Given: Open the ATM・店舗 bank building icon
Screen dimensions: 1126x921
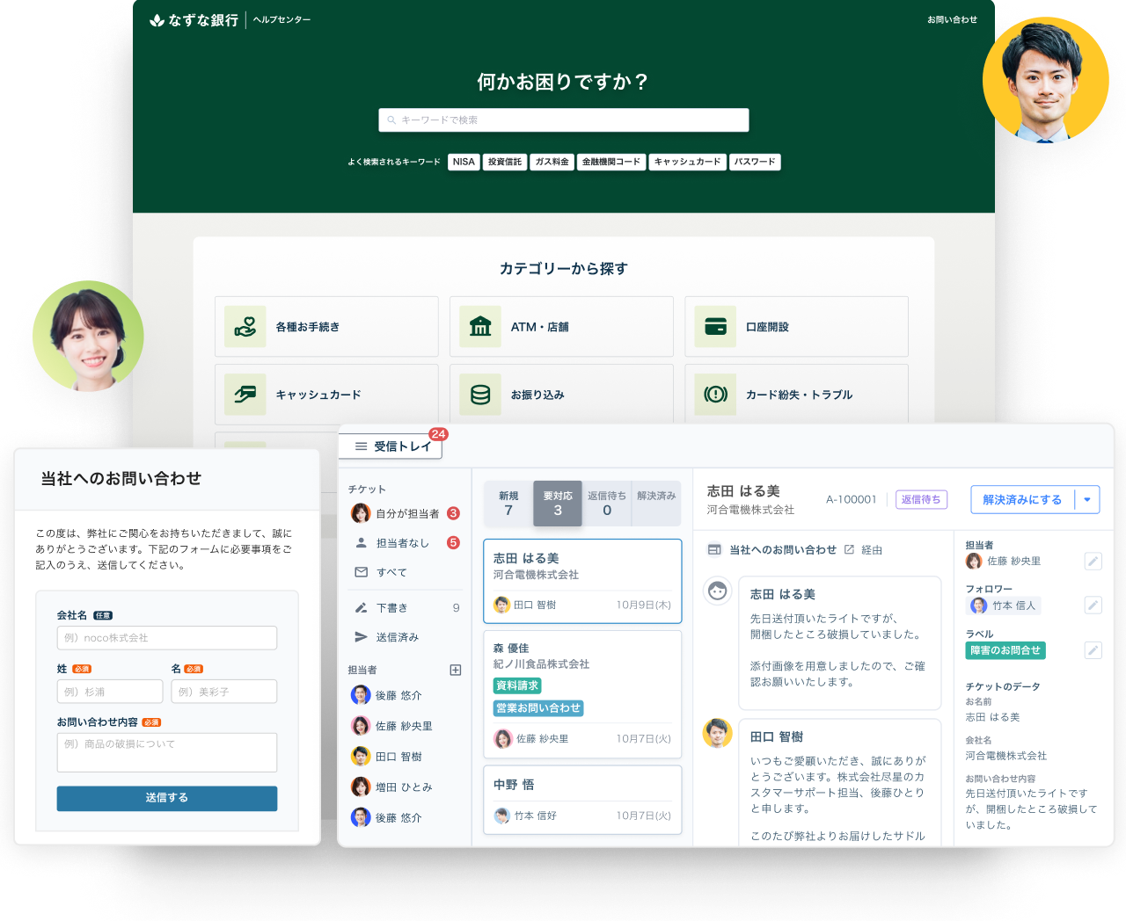Looking at the screenshot, I should pos(480,327).
